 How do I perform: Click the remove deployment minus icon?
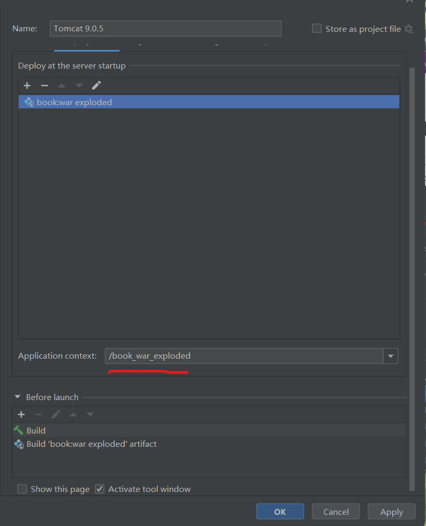45,85
